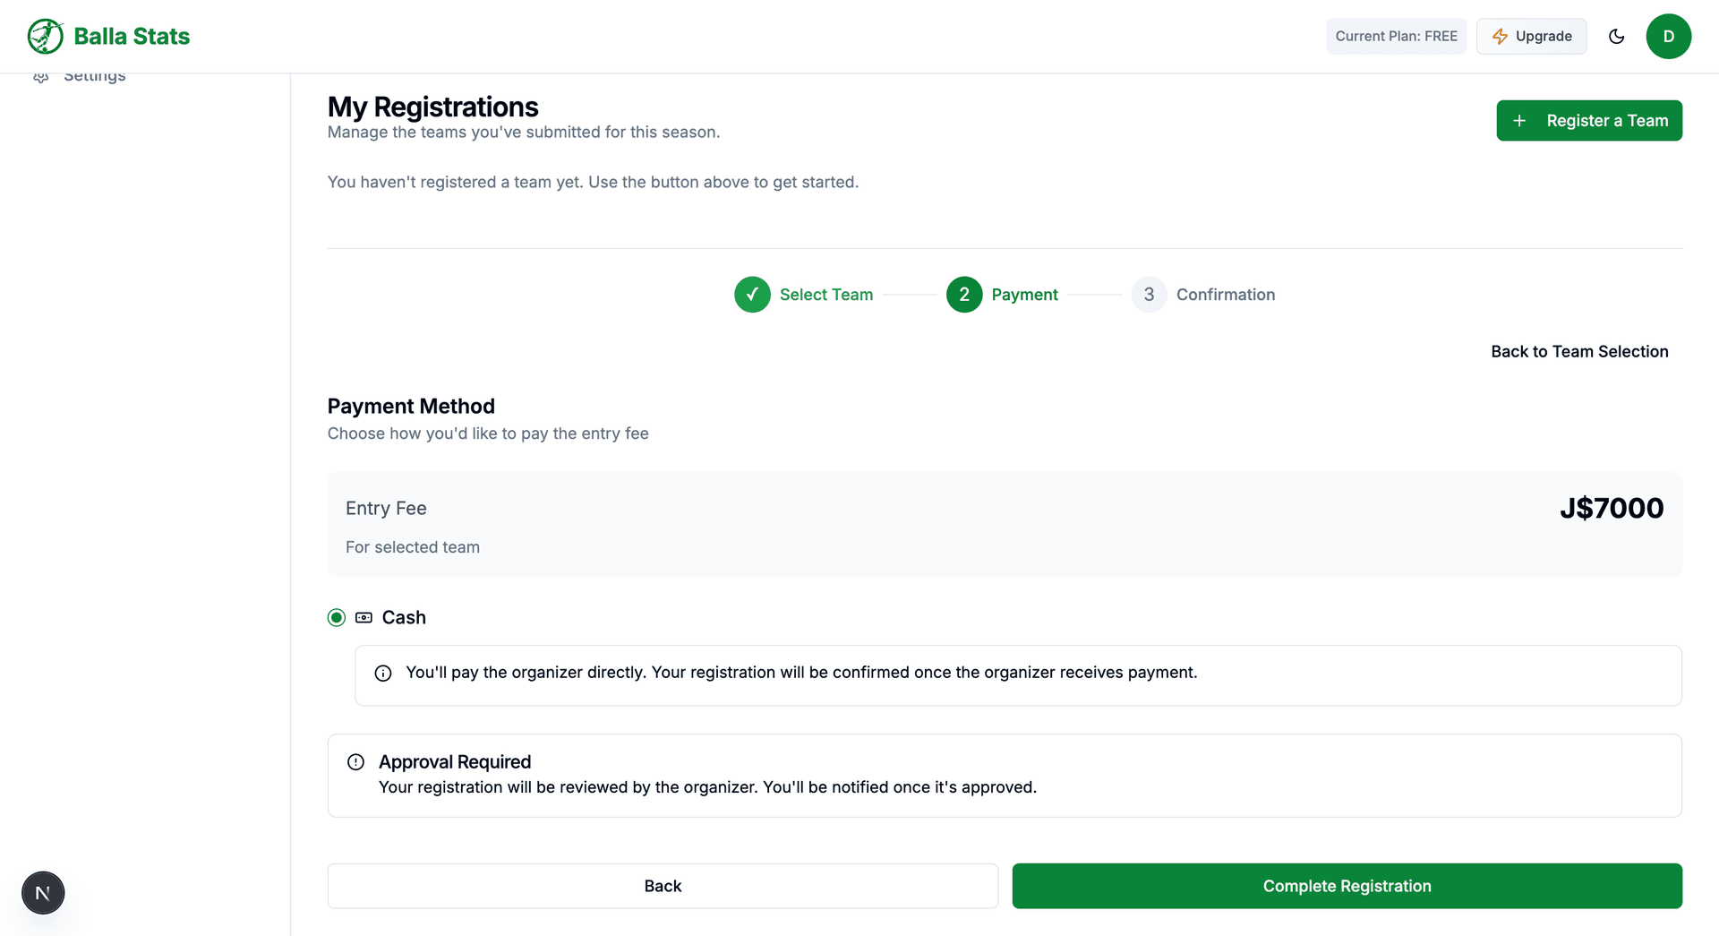Click the Back button
The image size is (1719, 936).
click(663, 886)
